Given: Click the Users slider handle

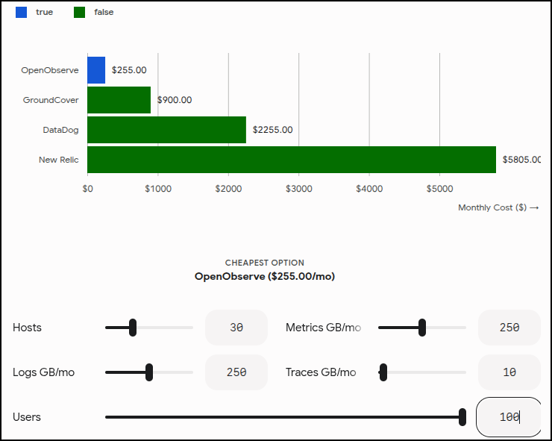Looking at the screenshot, I should point(462,417).
